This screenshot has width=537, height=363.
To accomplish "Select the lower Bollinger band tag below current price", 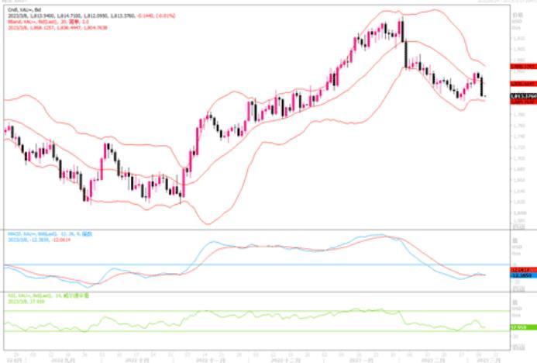I will click(x=522, y=102).
